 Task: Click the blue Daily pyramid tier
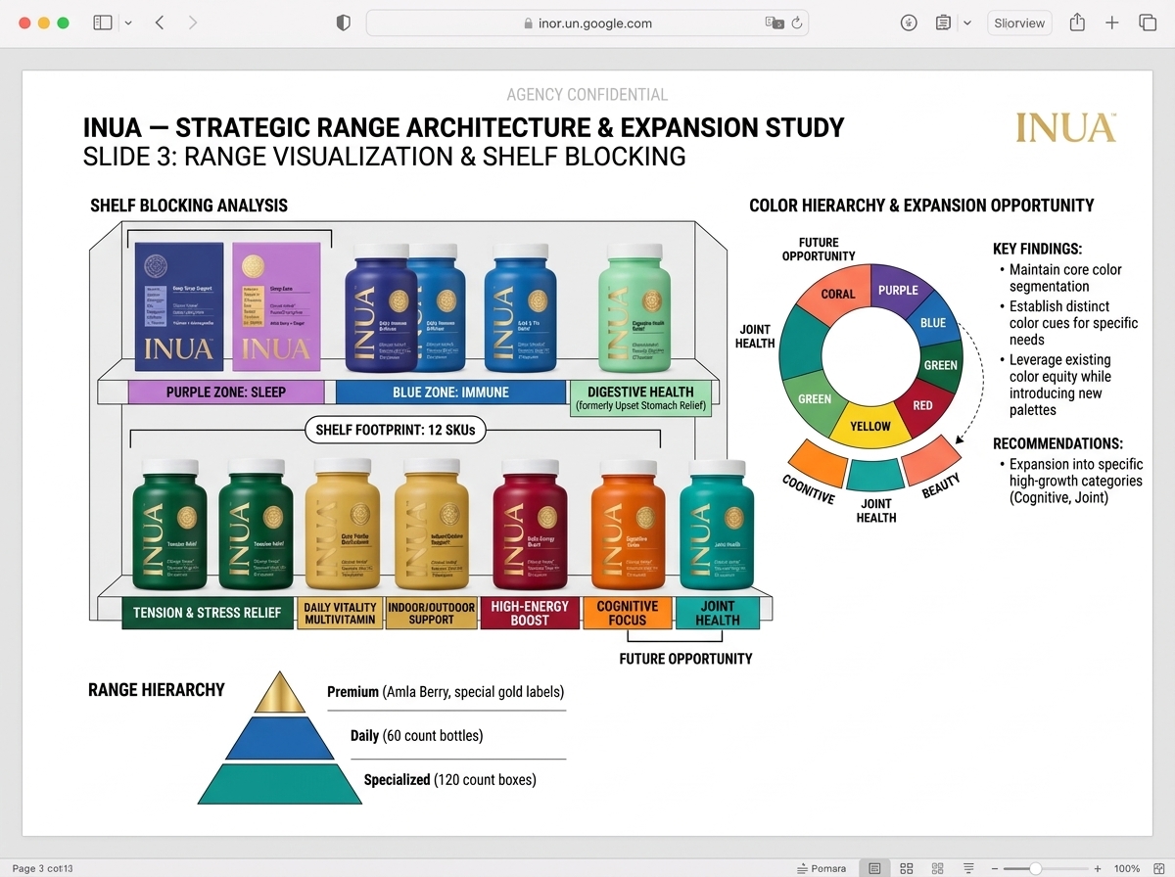pos(280,738)
